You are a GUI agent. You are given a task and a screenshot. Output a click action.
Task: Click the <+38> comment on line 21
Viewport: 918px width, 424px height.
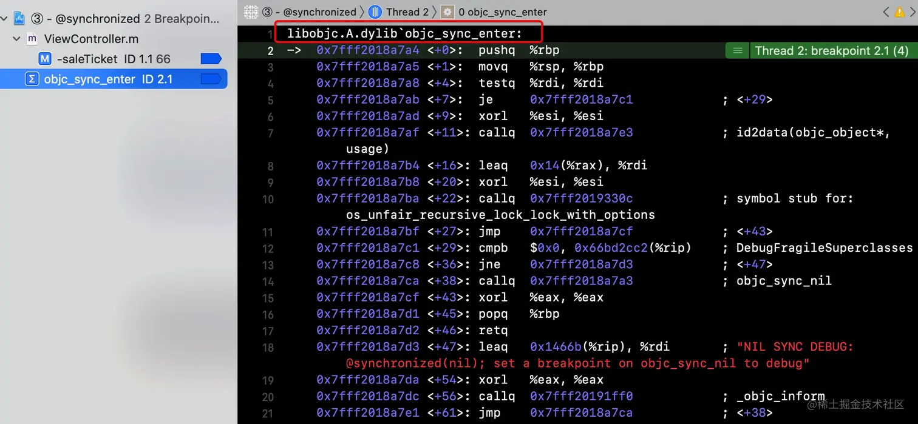tap(755, 413)
